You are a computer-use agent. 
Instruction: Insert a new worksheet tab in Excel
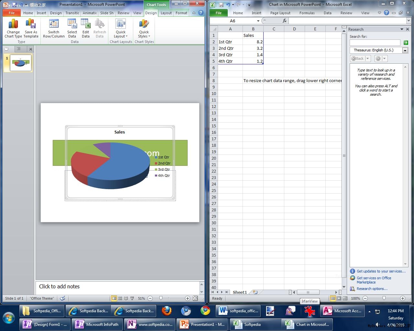(x=255, y=292)
